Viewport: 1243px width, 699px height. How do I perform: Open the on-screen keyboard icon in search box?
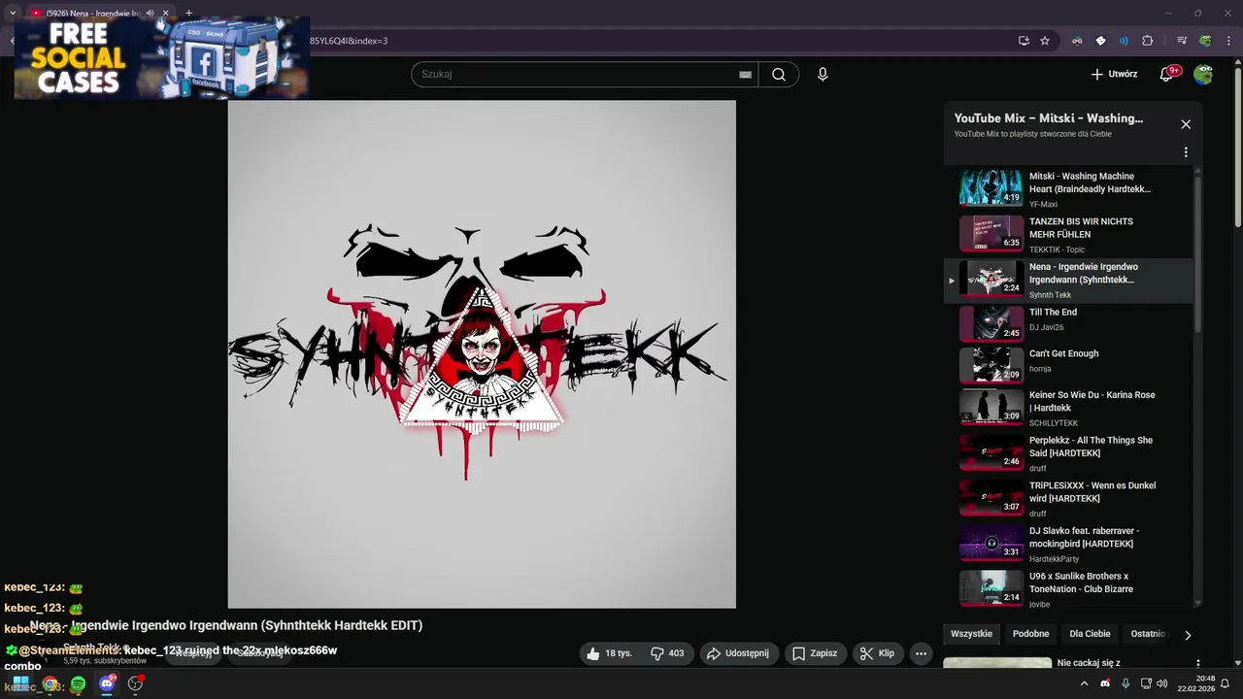click(745, 74)
